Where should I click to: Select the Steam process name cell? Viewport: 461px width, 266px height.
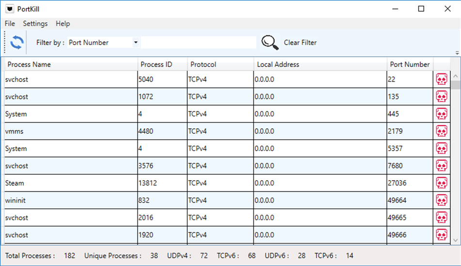[x=71, y=183]
